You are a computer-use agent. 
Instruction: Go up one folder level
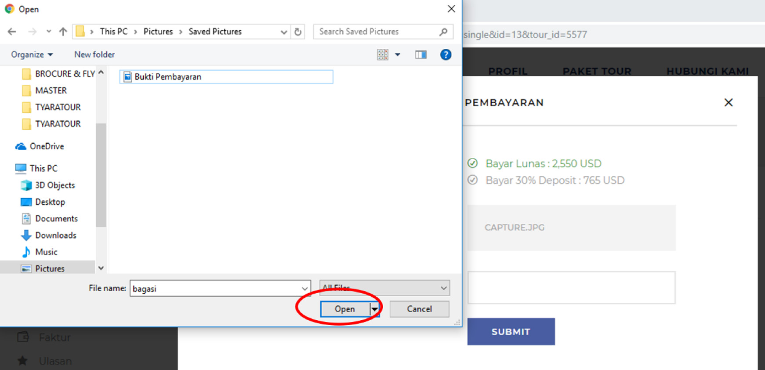[x=63, y=32]
